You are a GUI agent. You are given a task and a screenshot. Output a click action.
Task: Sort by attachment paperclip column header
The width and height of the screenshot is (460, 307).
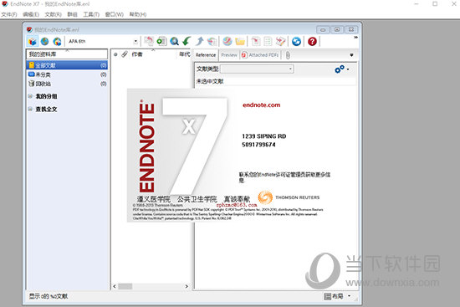coord(125,54)
